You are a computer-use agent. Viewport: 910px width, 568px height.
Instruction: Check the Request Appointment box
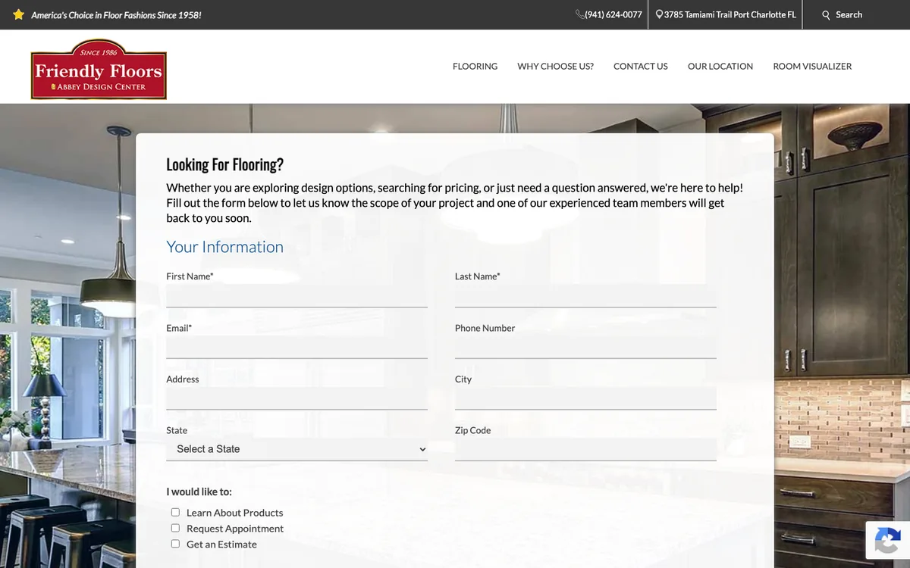pos(175,529)
